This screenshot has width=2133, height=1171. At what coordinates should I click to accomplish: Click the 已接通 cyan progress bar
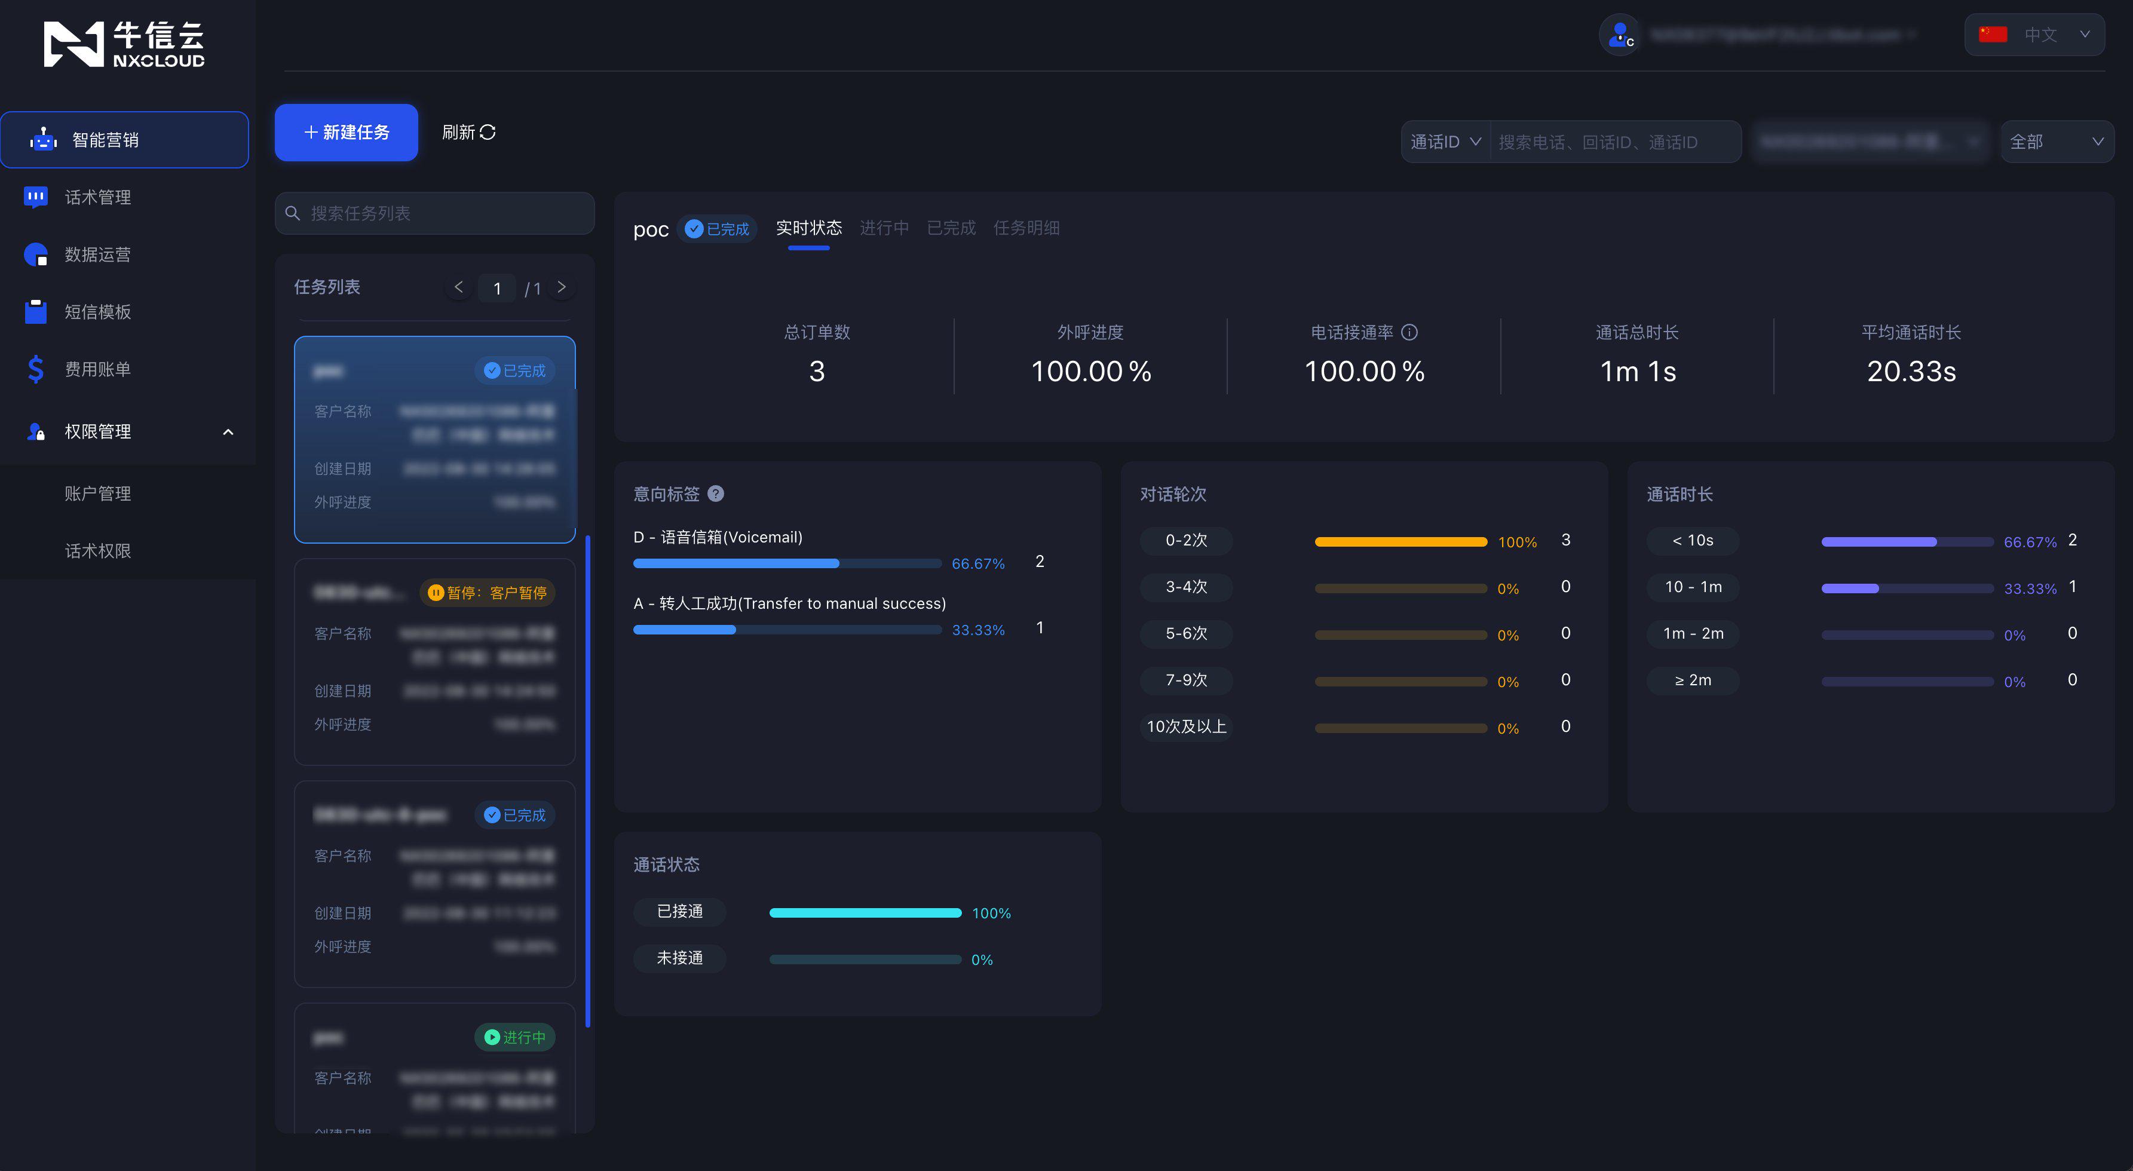[865, 913]
